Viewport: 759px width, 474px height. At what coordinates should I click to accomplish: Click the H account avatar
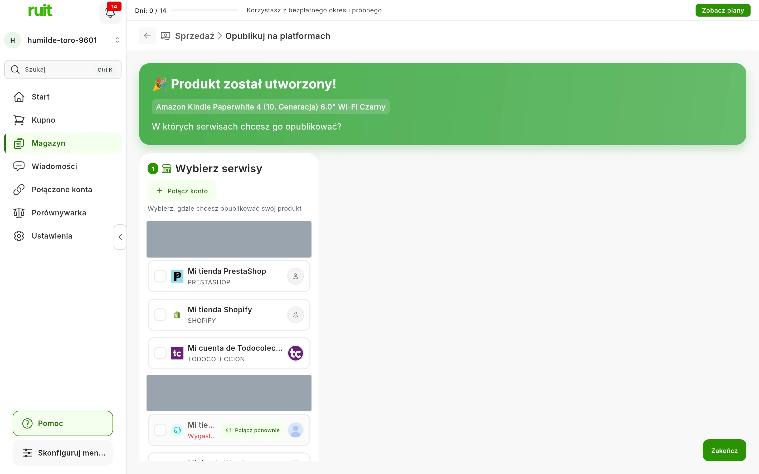(x=13, y=40)
